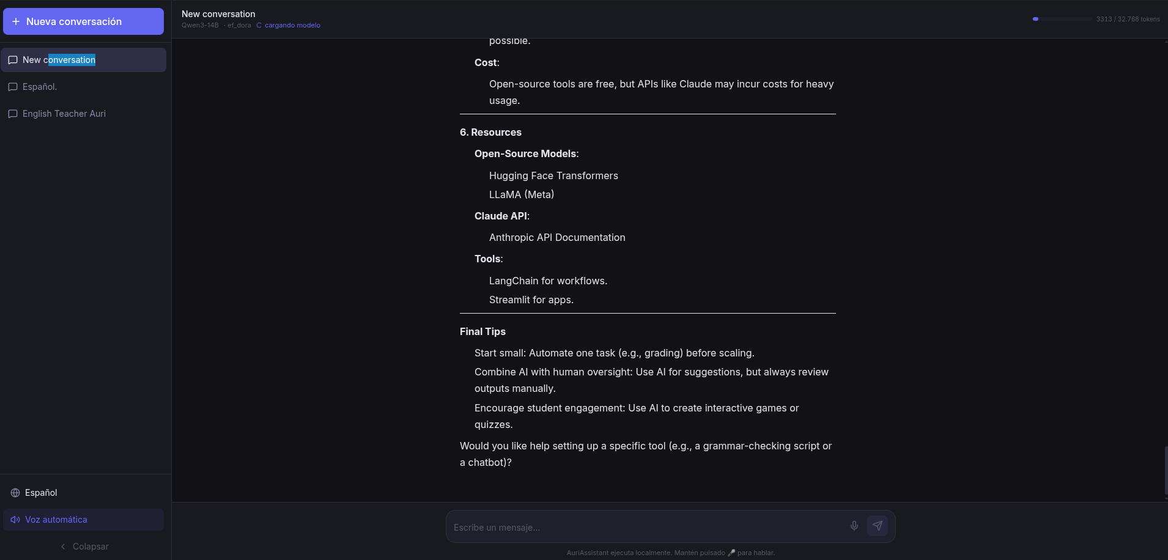This screenshot has height=560, width=1168.
Task: Click the ef_dora label in header
Action: [x=239, y=25]
